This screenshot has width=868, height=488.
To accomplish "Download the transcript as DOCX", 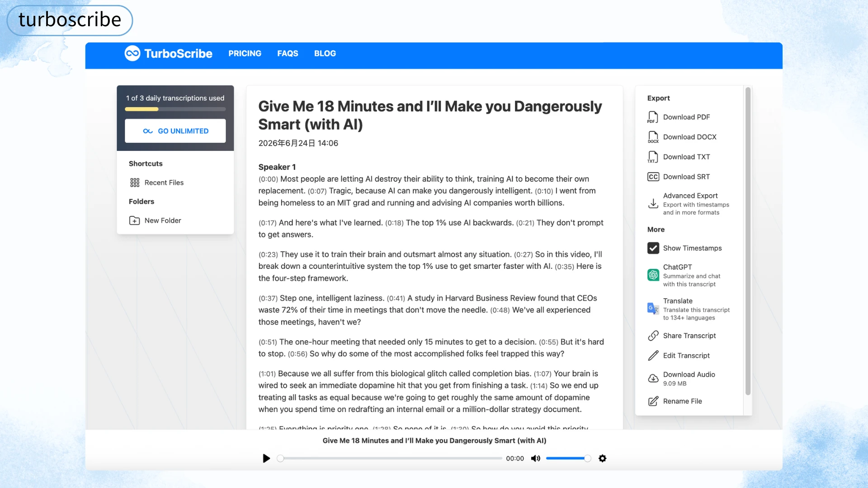I will 689,137.
